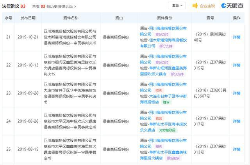Open the 企业主说 link

tap(207, 6)
